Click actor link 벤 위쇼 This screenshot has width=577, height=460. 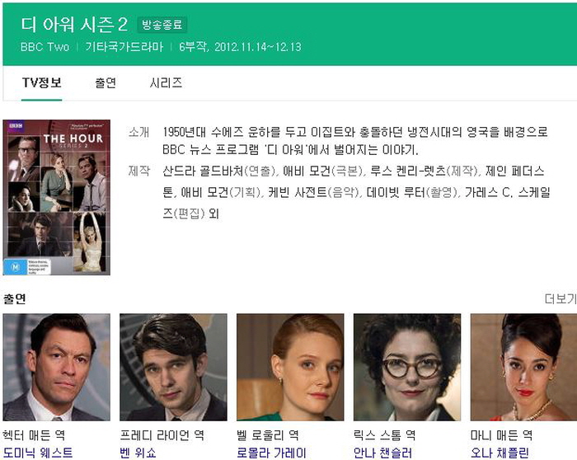(138, 453)
